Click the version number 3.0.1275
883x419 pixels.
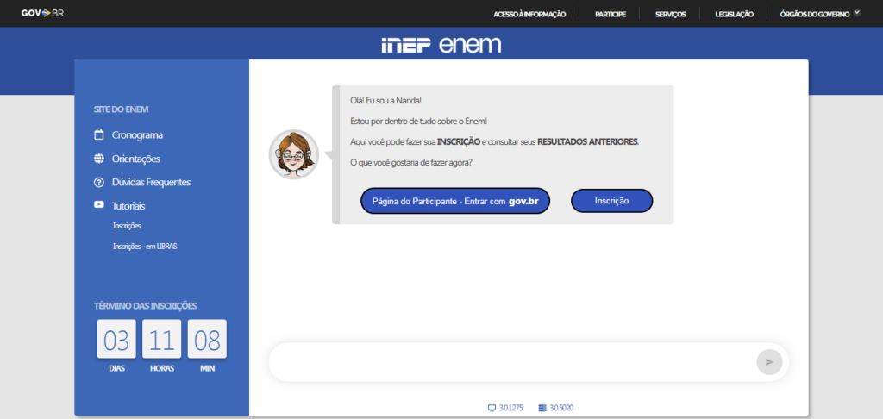click(x=510, y=408)
